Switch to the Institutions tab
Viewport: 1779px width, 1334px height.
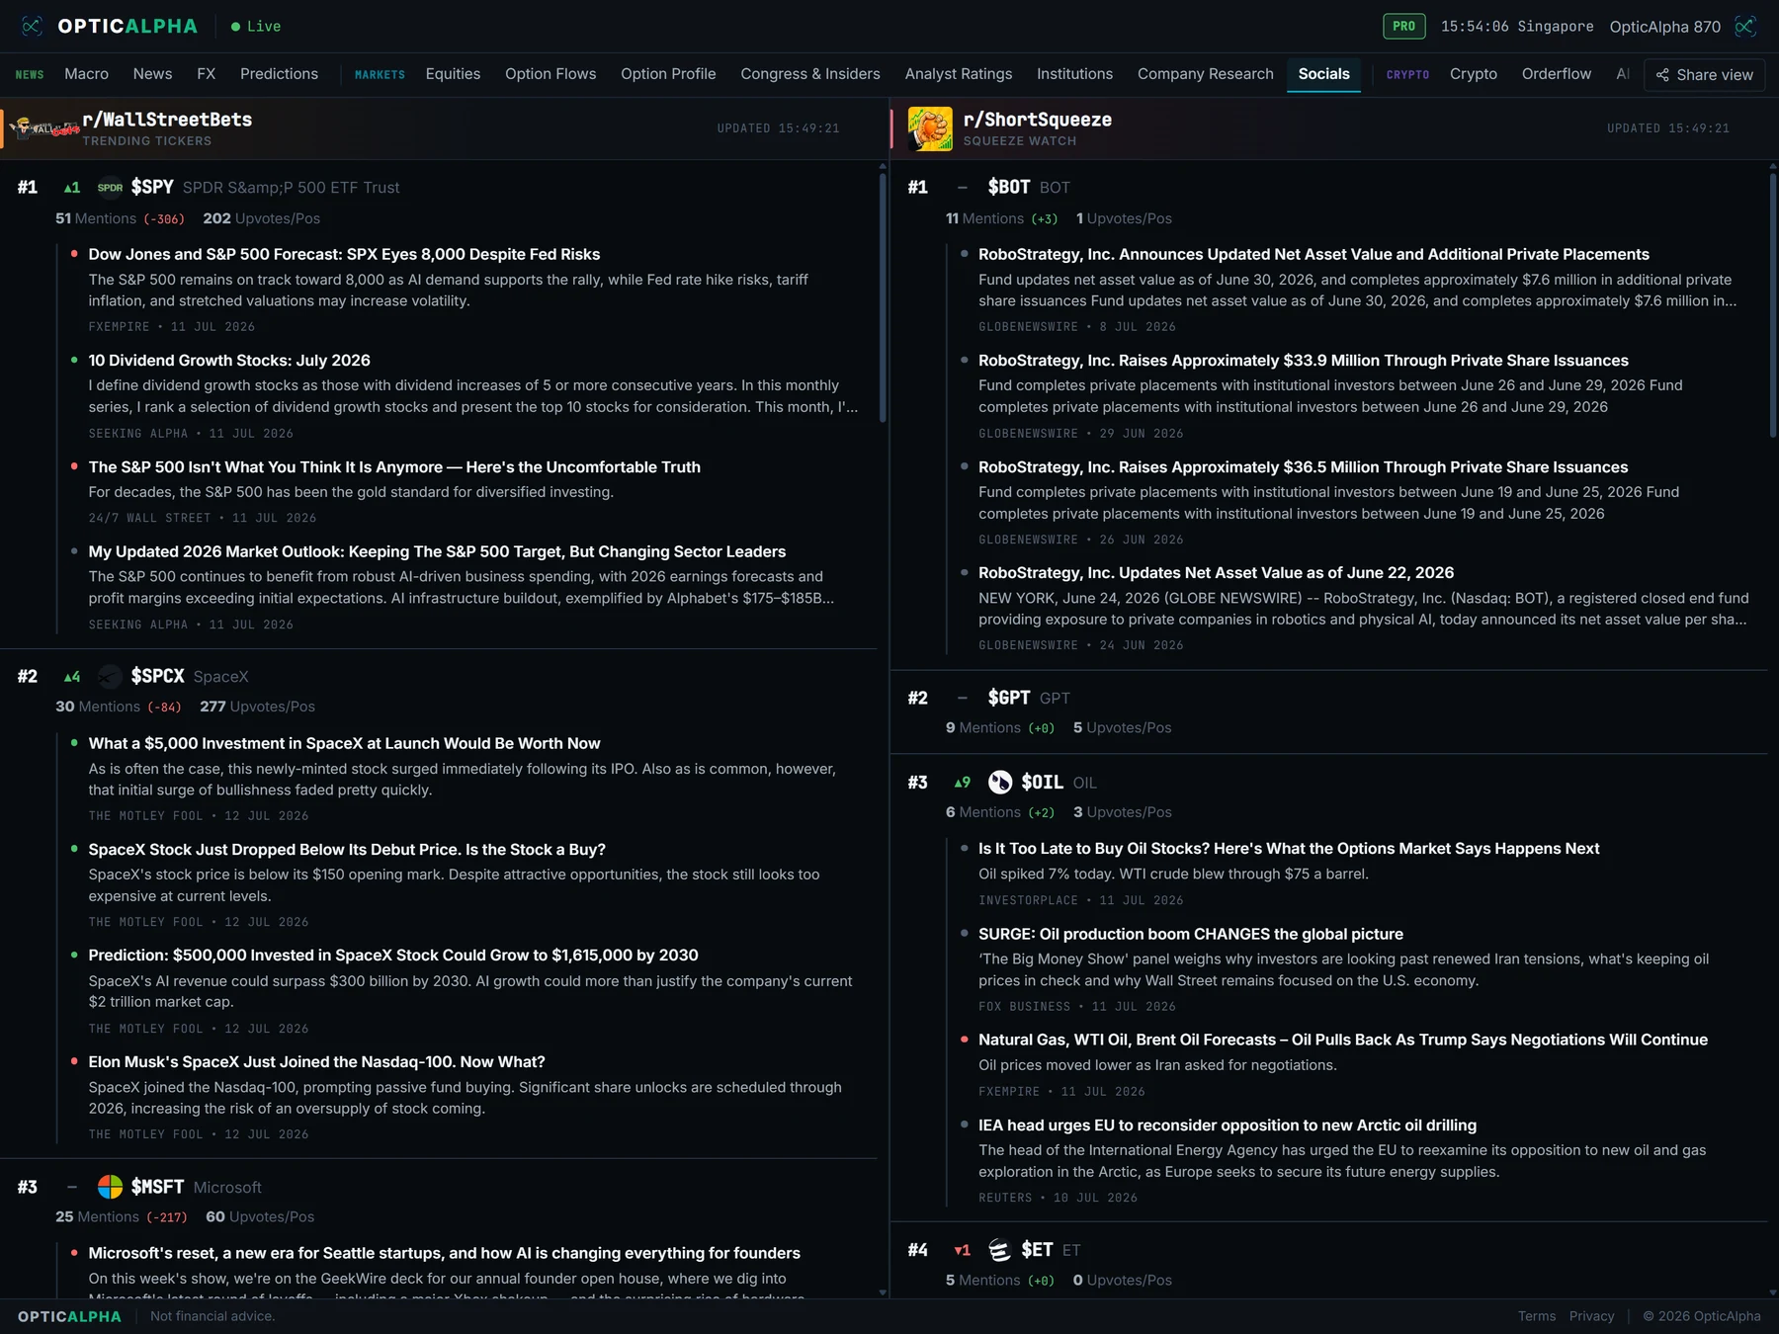click(x=1074, y=74)
